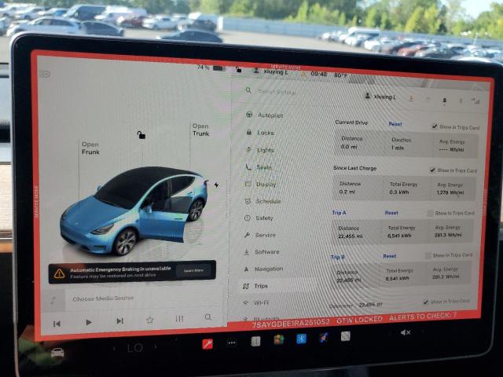Click the cellular signal icon in header
The height and width of the screenshot is (377, 503).
point(475,101)
